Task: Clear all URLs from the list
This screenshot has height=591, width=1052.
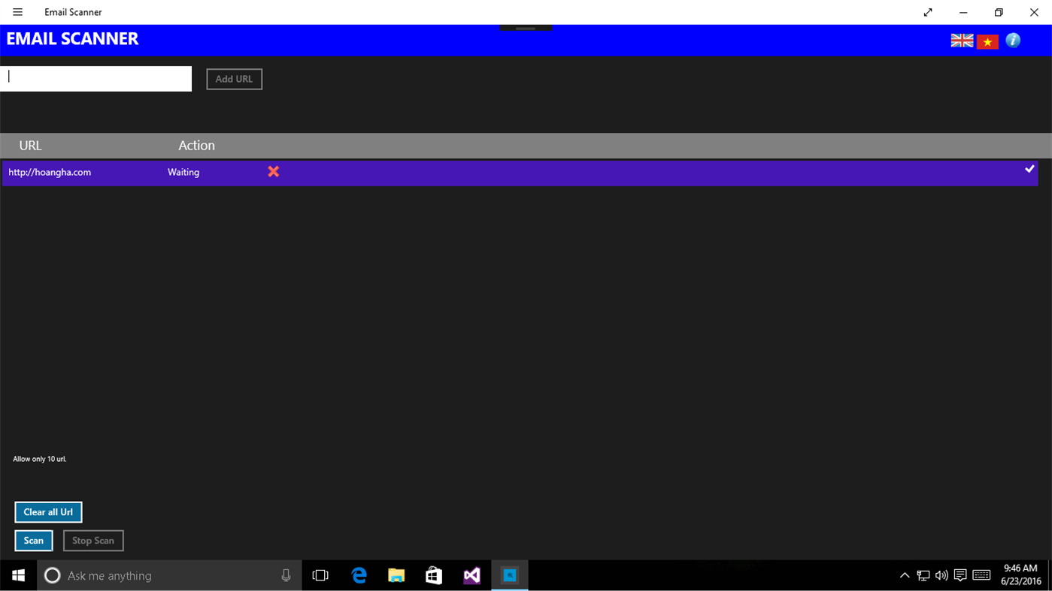Action: [x=48, y=511]
